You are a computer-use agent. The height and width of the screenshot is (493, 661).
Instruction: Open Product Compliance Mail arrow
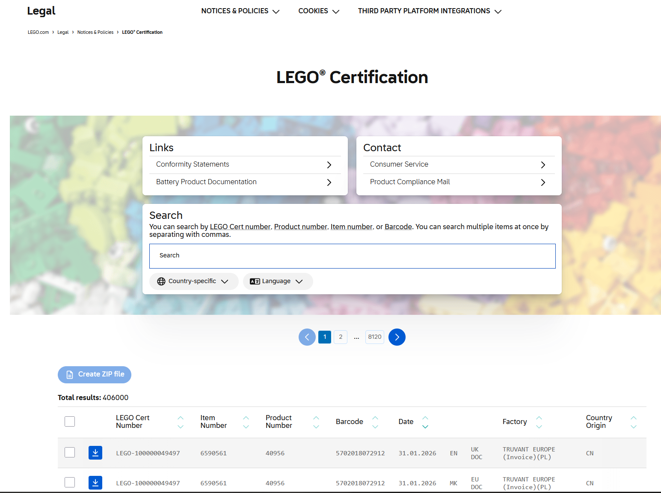[x=543, y=182]
